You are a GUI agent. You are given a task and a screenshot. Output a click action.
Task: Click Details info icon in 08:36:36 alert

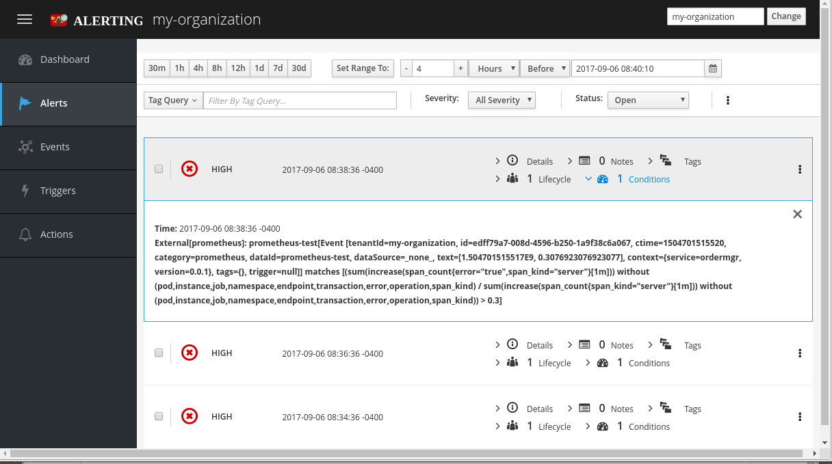(x=512, y=344)
